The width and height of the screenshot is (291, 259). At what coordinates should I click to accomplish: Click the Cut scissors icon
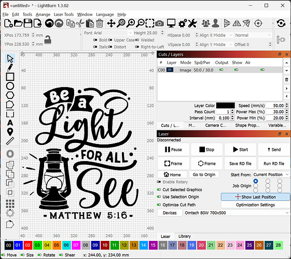[80, 23]
